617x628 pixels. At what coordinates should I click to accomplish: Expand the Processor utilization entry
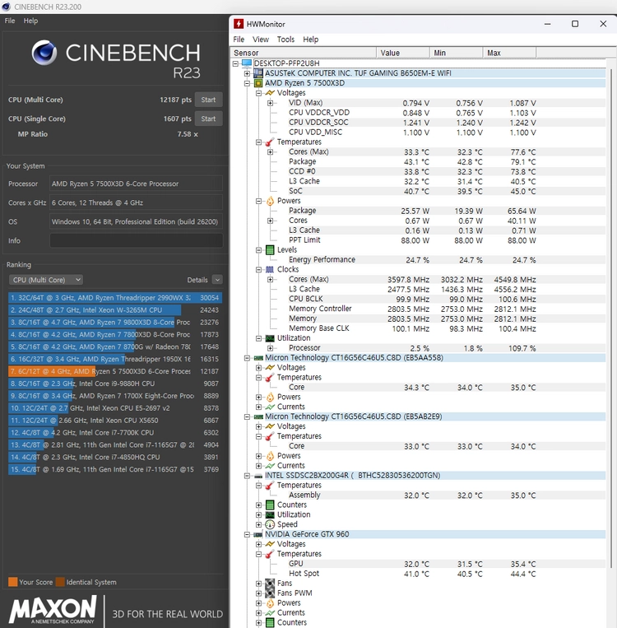[x=271, y=348]
